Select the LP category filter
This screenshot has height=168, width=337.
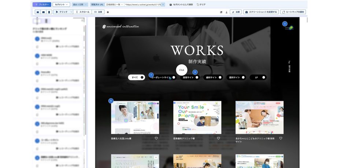(258, 77)
